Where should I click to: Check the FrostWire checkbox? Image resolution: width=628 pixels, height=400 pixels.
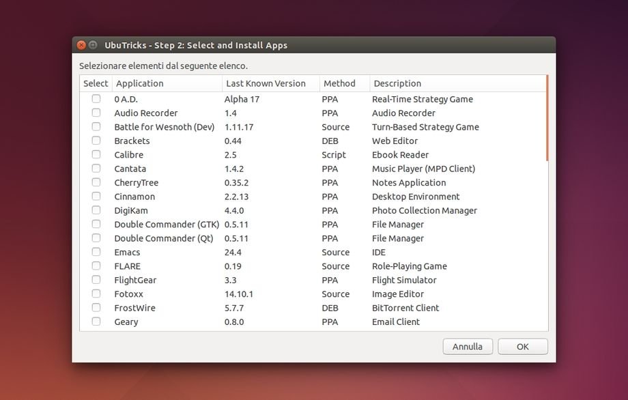click(96, 308)
